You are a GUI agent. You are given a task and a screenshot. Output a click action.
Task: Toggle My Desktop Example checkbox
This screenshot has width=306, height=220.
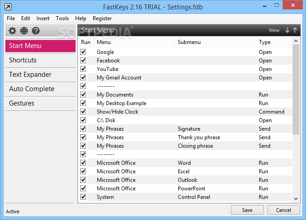click(83, 103)
